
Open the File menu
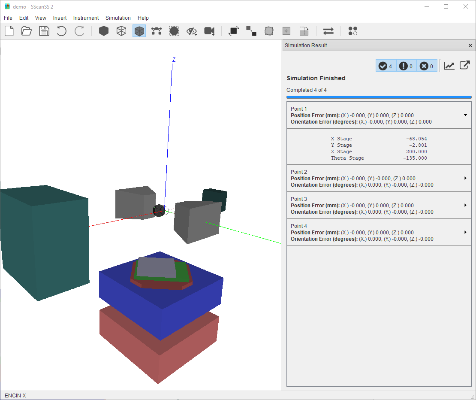pos(8,18)
